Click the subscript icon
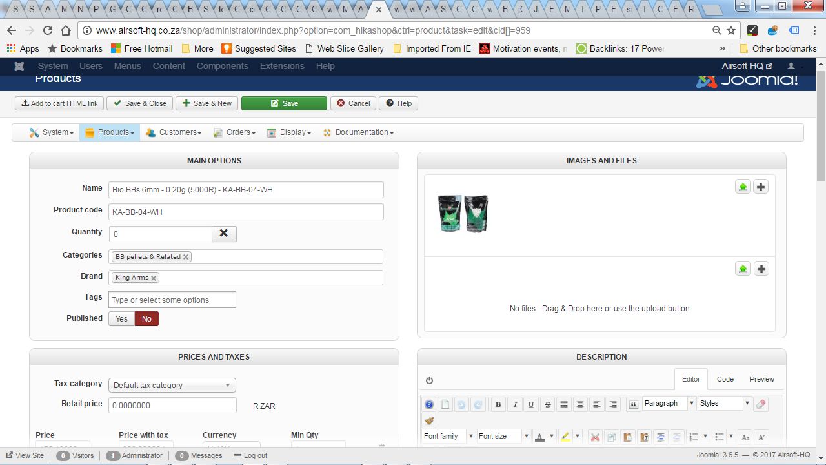This screenshot has width=826, height=465. (745, 437)
